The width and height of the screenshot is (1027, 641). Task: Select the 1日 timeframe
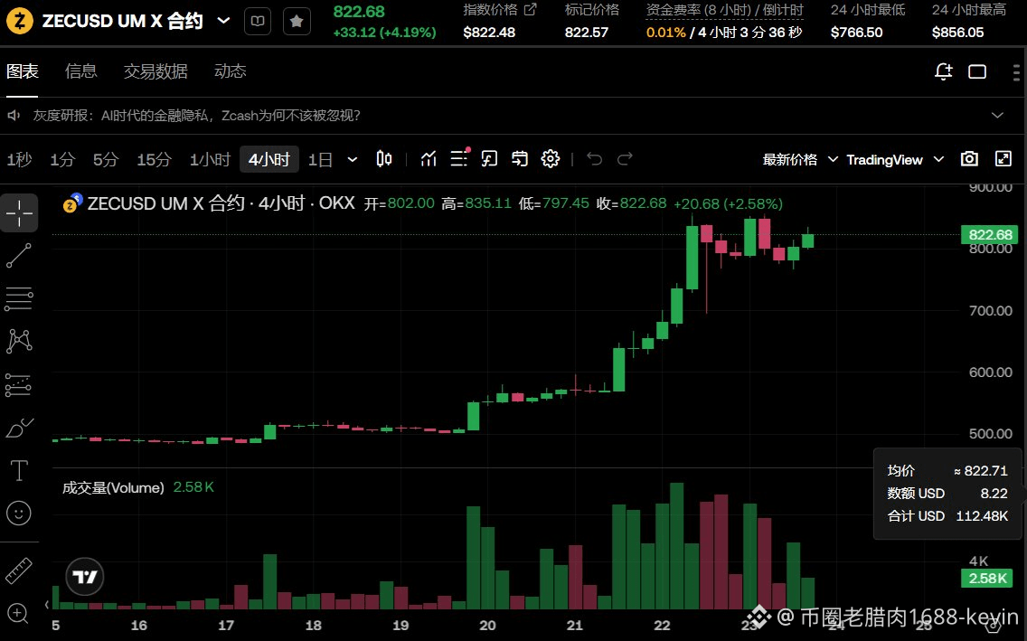tap(320, 160)
